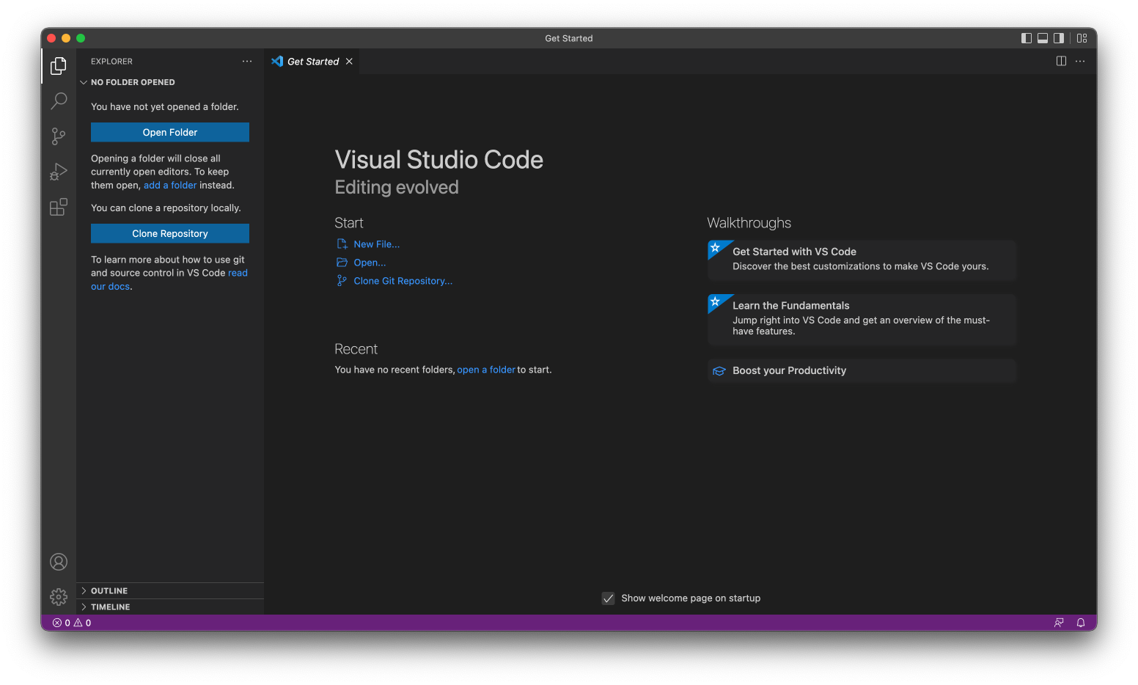Click the Clone Git Repository... link

(403, 281)
